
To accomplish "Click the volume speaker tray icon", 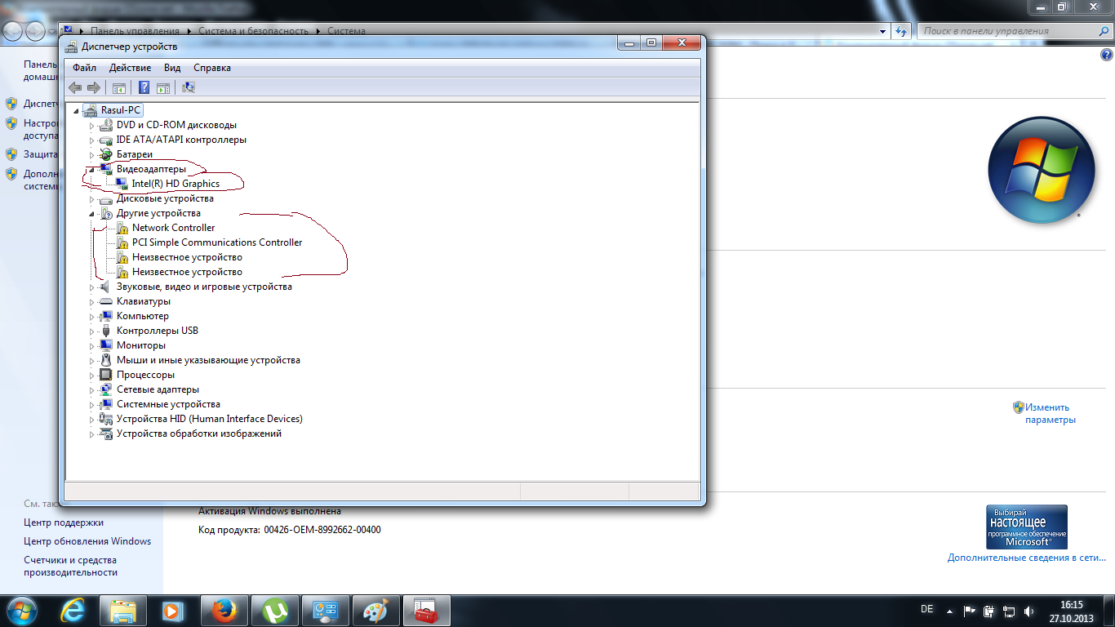I will tap(1029, 611).
